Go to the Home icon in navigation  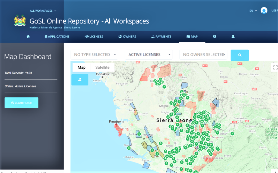pos(28,37)
